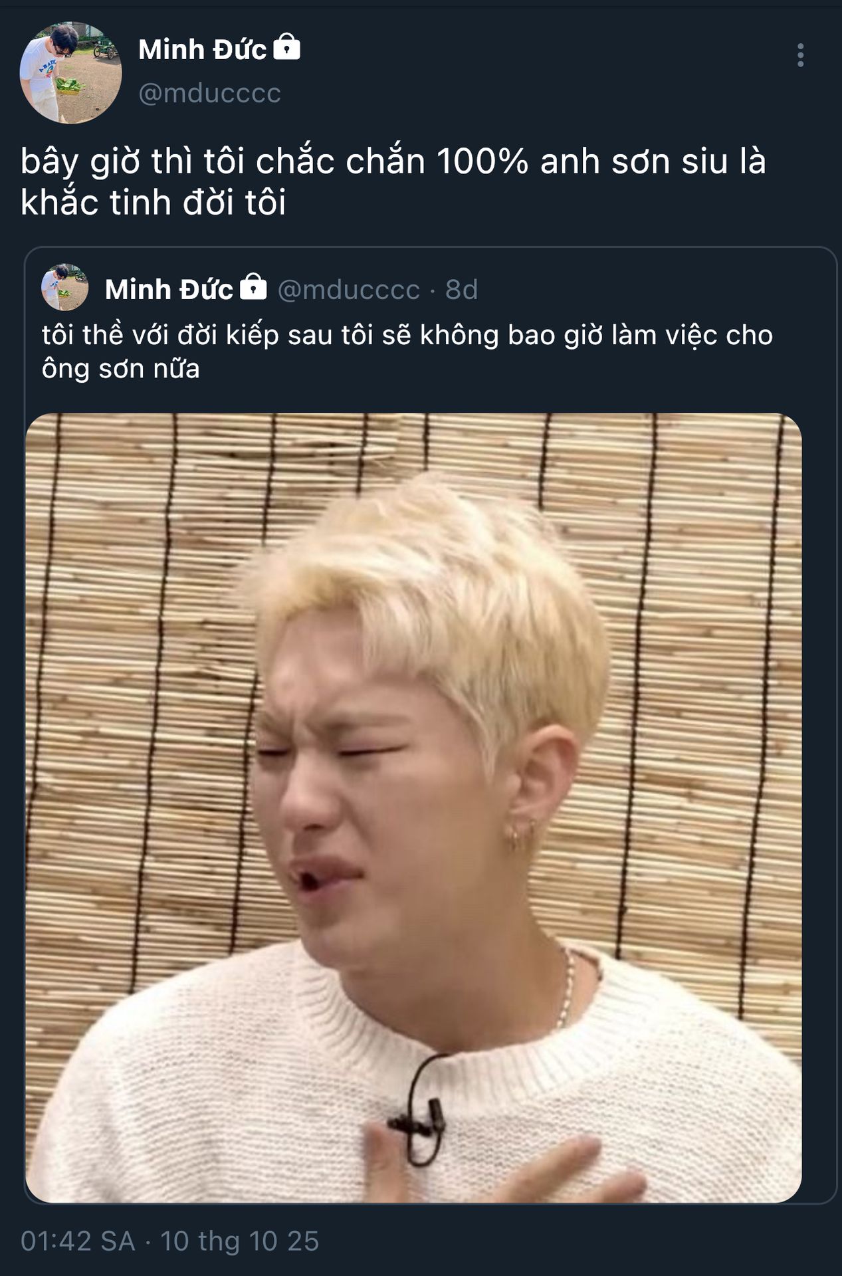Tap the quoted text line ông sơn nữa
842x1276 pixels.
tap(121, 368)
